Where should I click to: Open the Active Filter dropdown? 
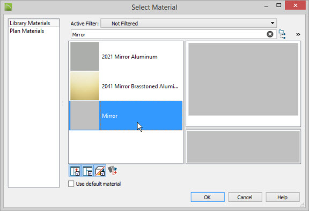click(189, 24)
